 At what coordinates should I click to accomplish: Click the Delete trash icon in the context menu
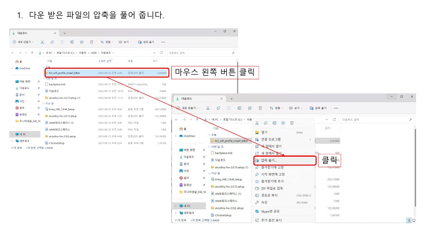pos(292,123)
